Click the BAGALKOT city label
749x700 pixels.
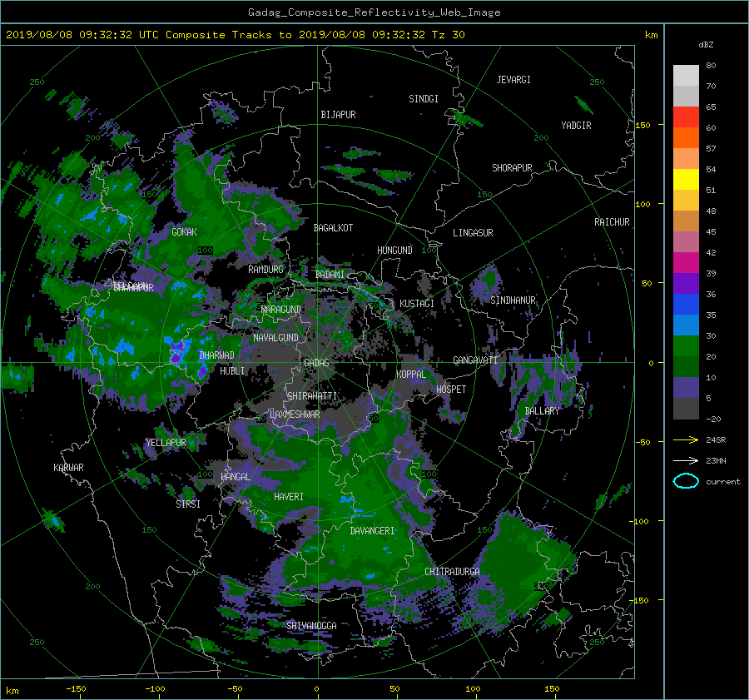click(x=333, y=228)
